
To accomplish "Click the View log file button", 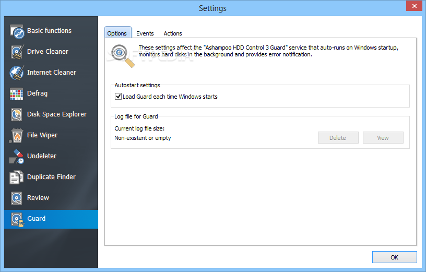I will coord(383,138).
